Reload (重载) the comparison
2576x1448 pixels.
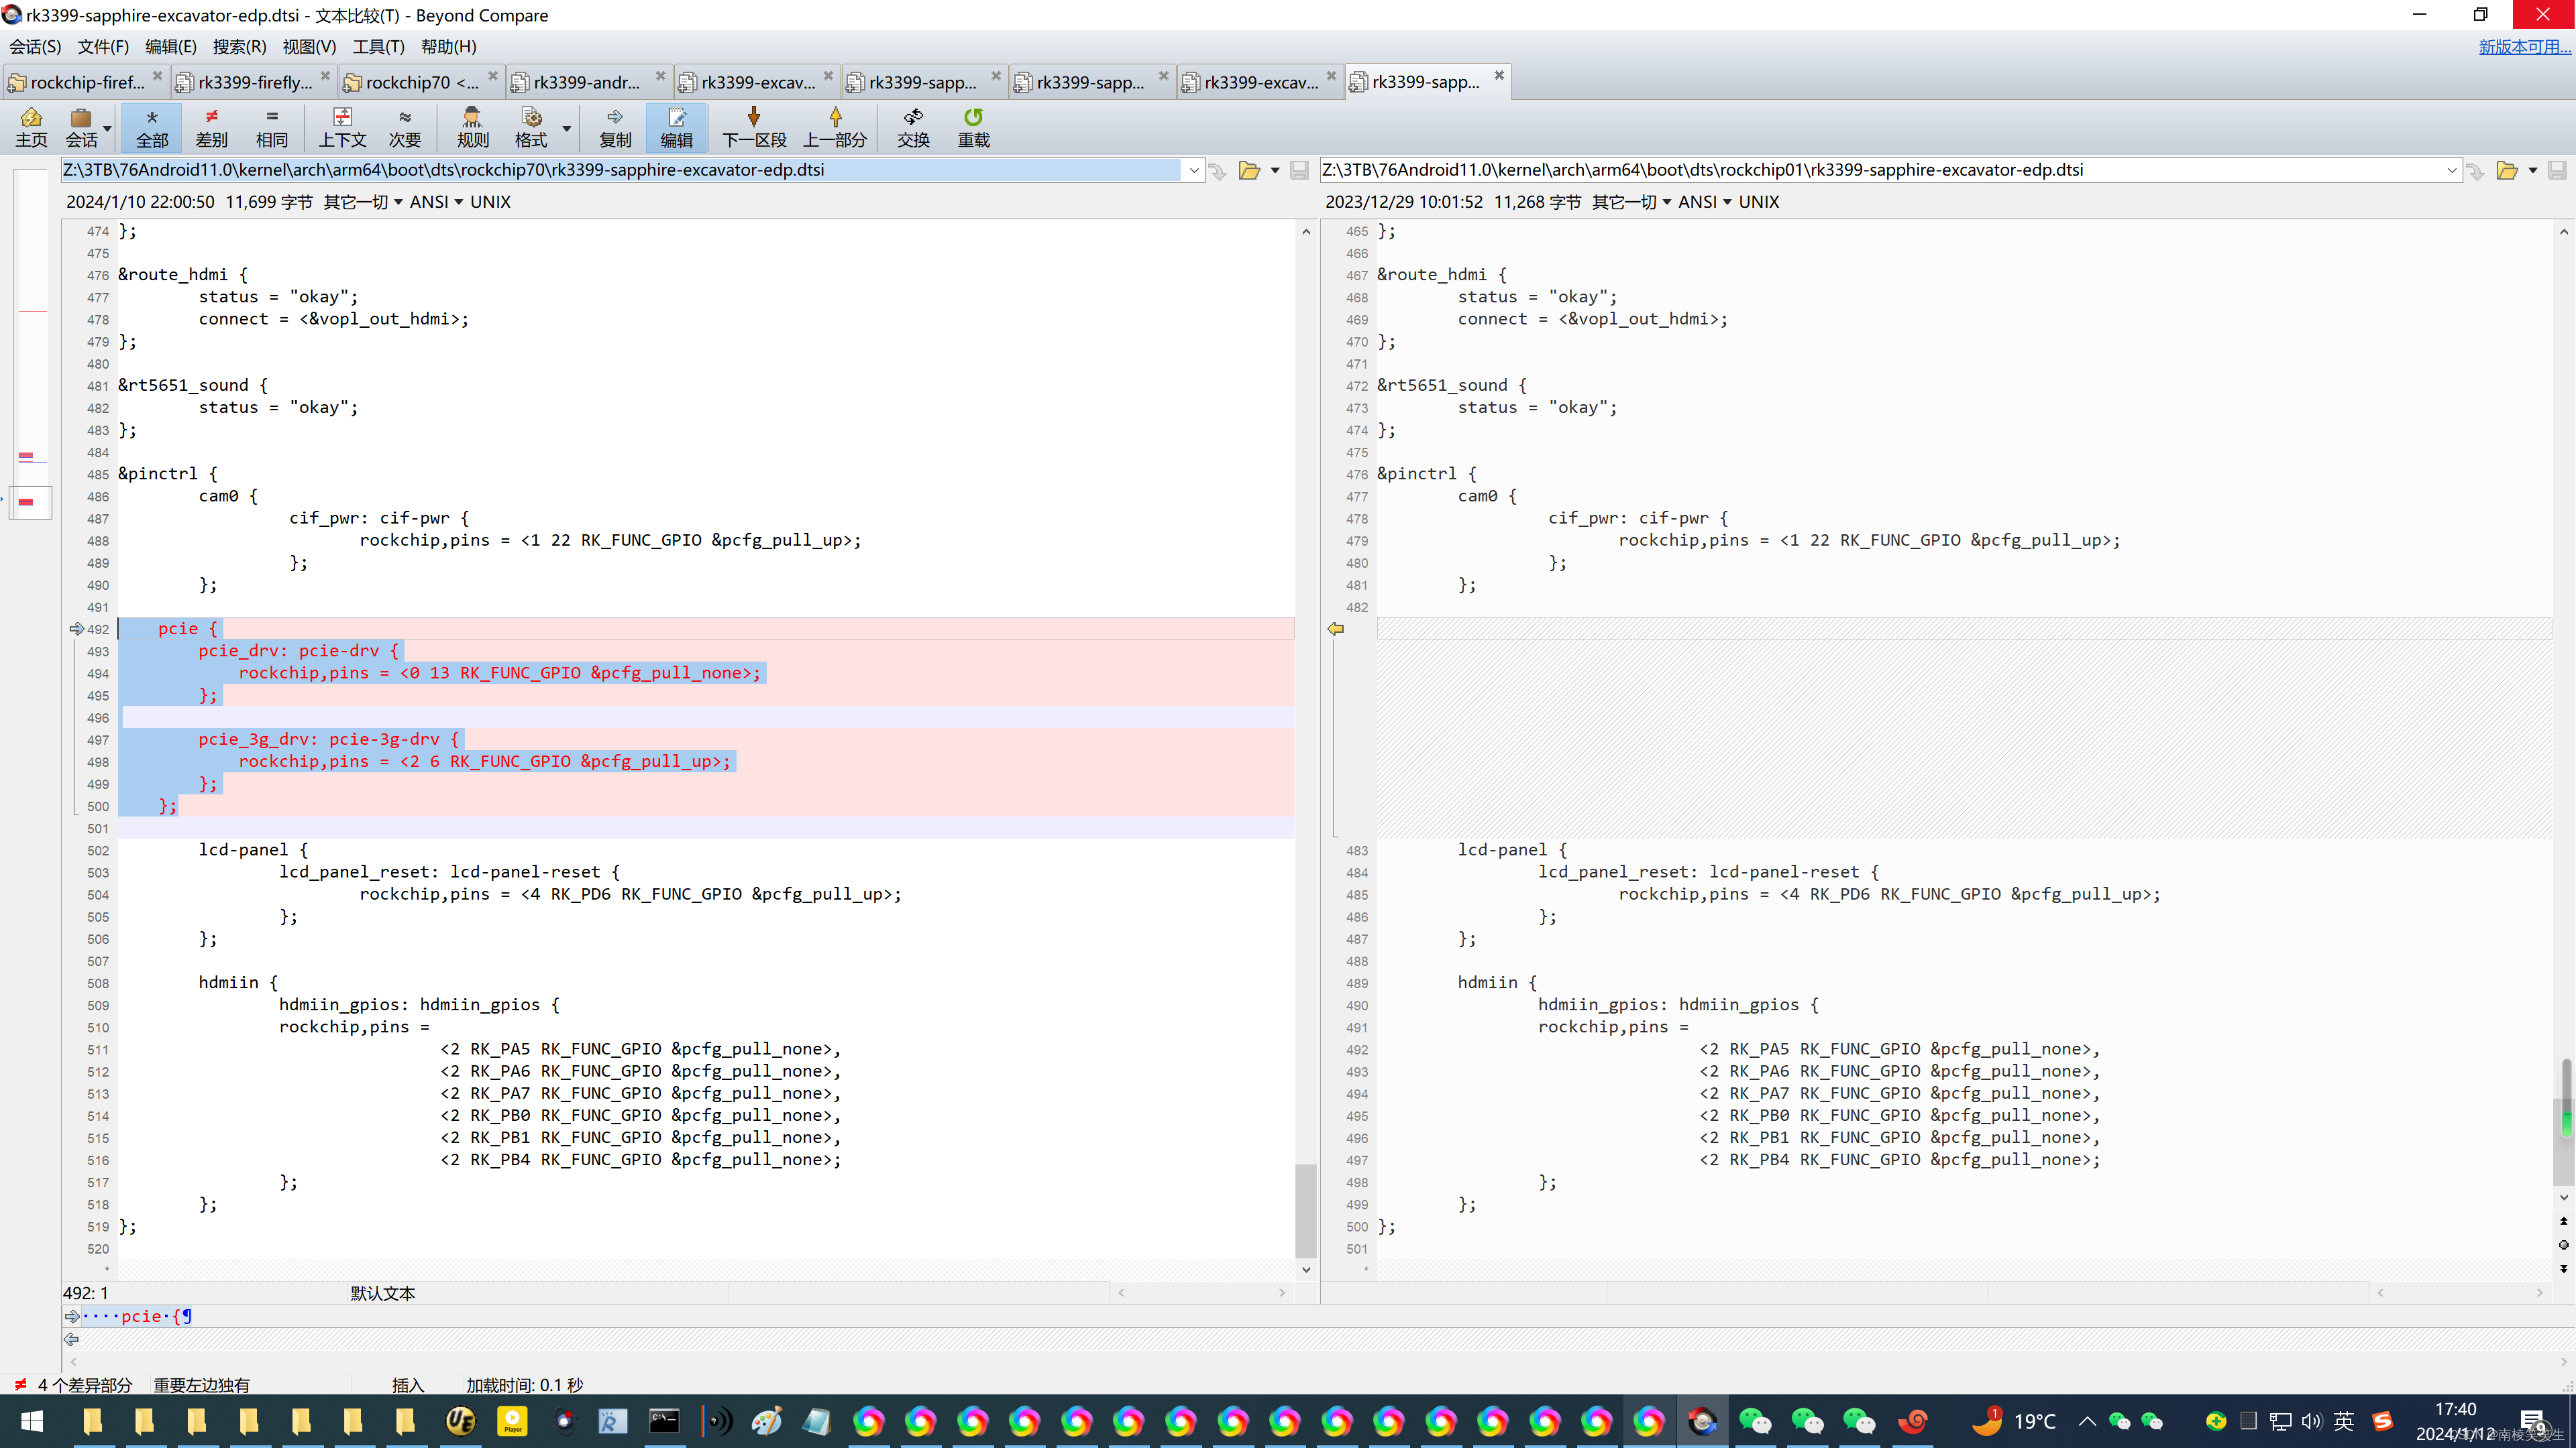(973, 127)
